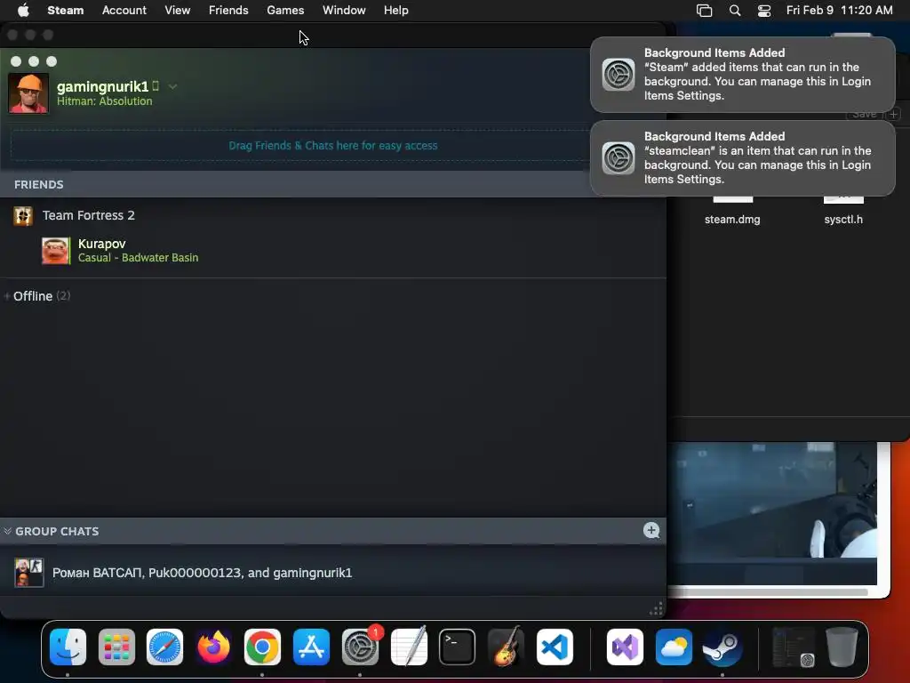
Task: Launch Firefox from the Dock
Action: click(213, 647)
